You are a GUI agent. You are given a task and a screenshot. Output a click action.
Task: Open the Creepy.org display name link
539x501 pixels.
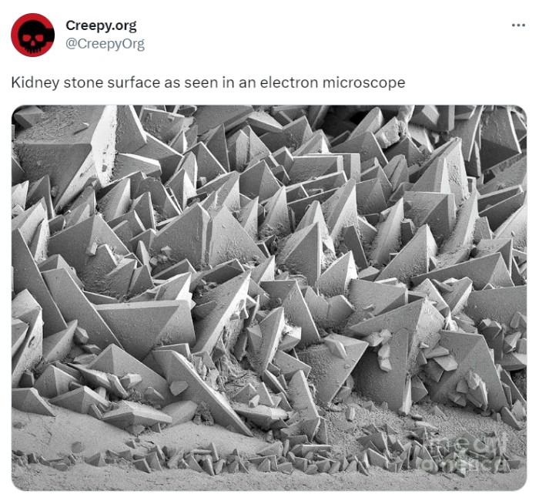pyautogui.click(x=101, y=25)
